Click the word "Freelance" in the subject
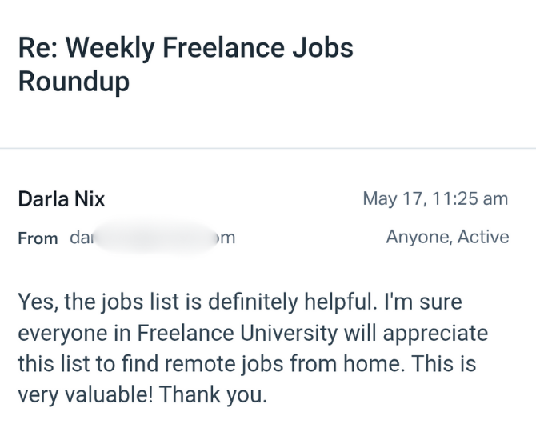Image resolution: width=536 pixels, height=440 pixels. point(222,48)
